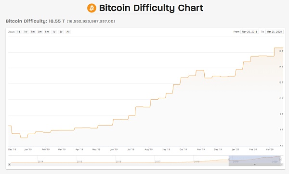Show All data with the All zoom button
289x174 pixels.
[x=68, y=32]
